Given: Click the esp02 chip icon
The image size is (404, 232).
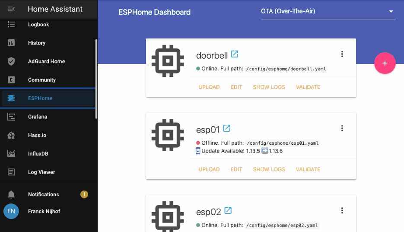Looking at the screenshot, I should [x=168, y=216].
